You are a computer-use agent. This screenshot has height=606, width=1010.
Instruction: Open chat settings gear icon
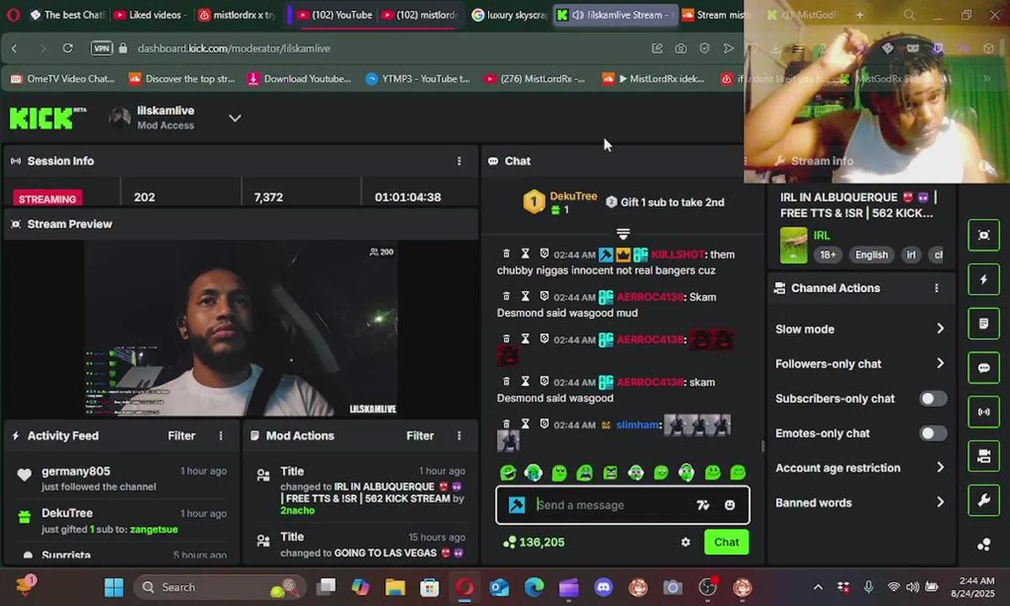(x=685, y=542)
